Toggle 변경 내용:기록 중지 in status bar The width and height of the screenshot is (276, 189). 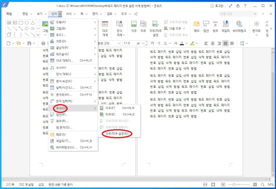(60, 185)
